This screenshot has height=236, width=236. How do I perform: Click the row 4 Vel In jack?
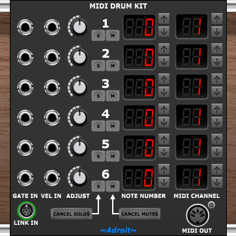52,118
